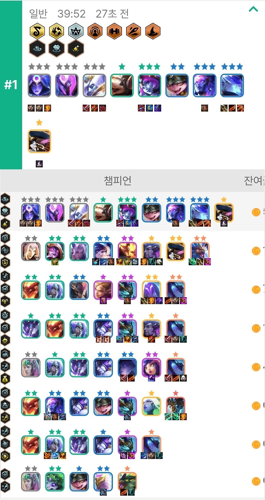The width and height of the screenshot is (265, 500).
Task: Click the gold swirling-arrows trait icon
Action: [56, 31]
